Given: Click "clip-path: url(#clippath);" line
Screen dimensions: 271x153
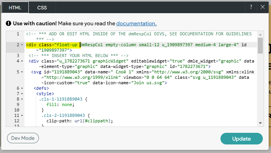Looking at the screenshot, I should (80, 121).
